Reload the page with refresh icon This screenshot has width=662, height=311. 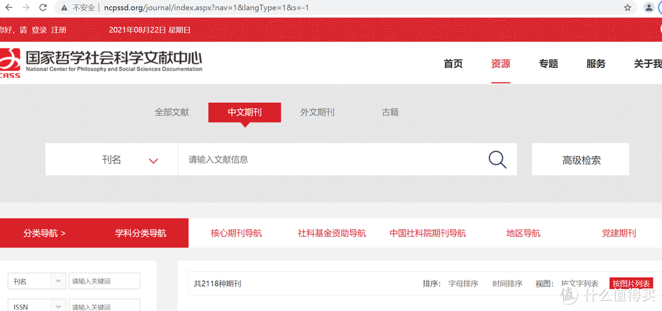[x=43, y=7]
